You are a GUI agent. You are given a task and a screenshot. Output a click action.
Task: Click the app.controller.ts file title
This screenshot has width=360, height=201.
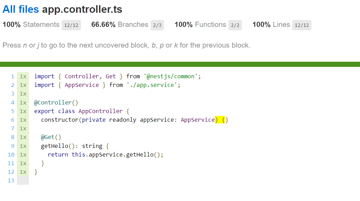click(x=82, y=9)
